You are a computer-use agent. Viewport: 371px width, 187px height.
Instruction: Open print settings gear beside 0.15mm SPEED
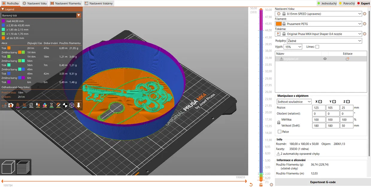(365, 14)
